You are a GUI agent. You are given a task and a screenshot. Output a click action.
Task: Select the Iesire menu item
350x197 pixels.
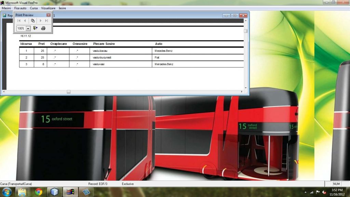point(62,8)
